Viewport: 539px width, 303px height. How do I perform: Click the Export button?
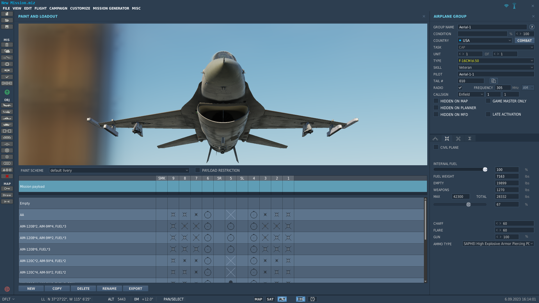point(135,288)
